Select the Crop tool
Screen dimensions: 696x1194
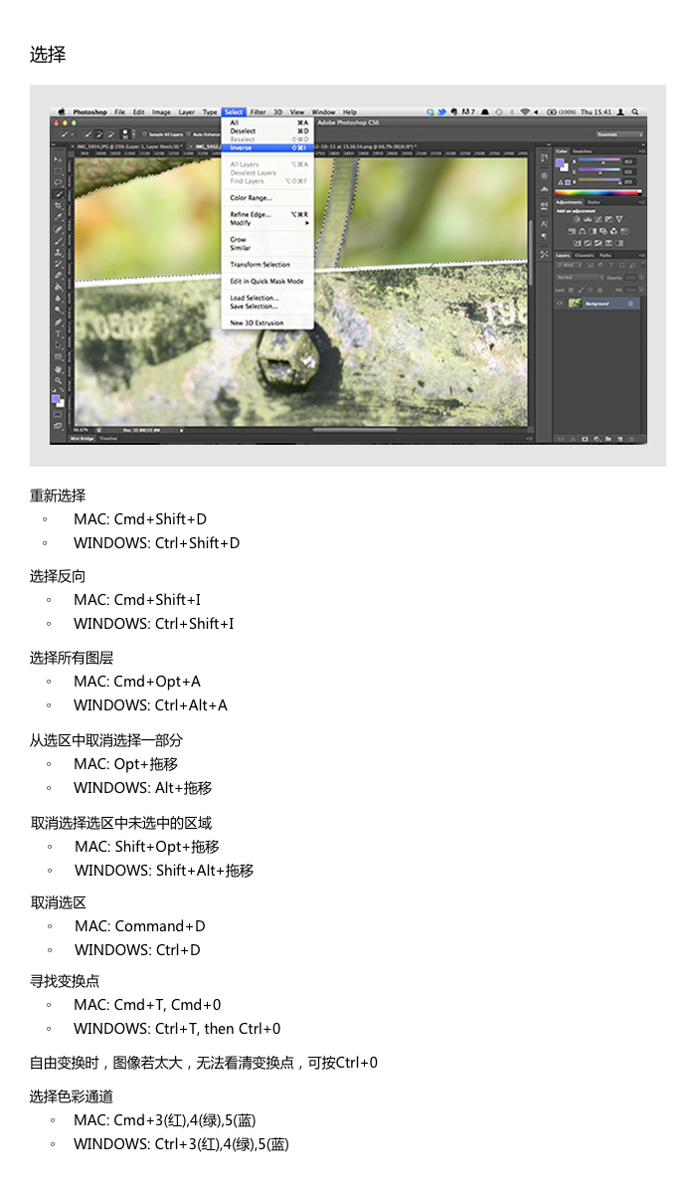(58, 206)
